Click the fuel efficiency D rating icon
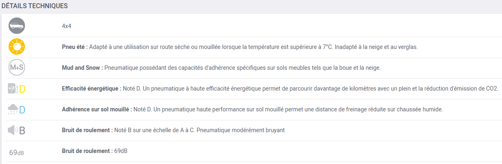Screen dimensions: 502x164 click(17, 89)
